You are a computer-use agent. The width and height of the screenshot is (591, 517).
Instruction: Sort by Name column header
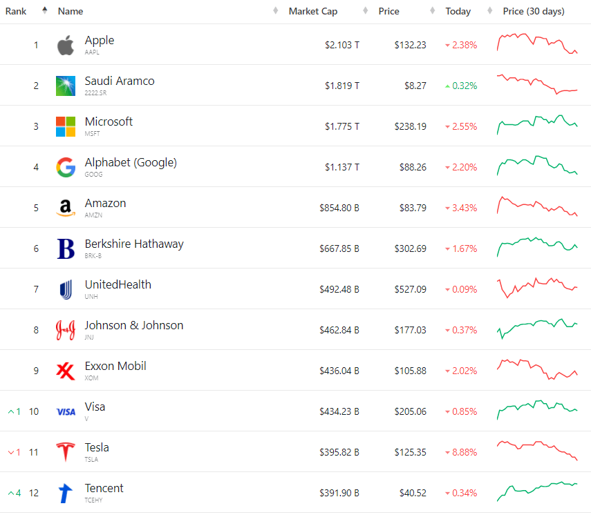(71, 11)
